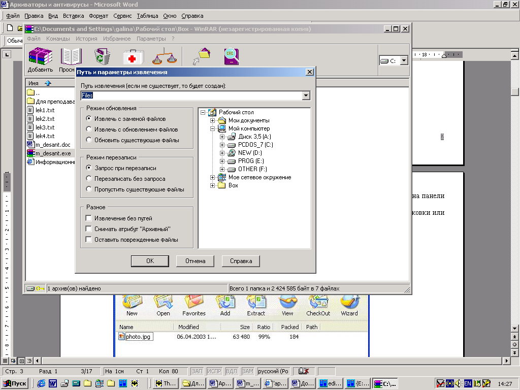This screenshot has height=390, width=520.
Task: Click the speaker volume icon in system tray
Action: [x=459, y=383]
